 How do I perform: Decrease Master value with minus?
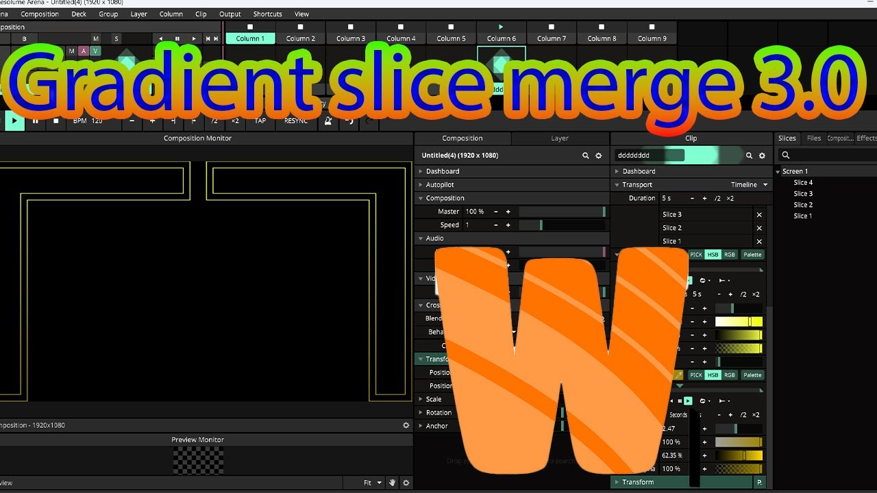click(496, 212)
